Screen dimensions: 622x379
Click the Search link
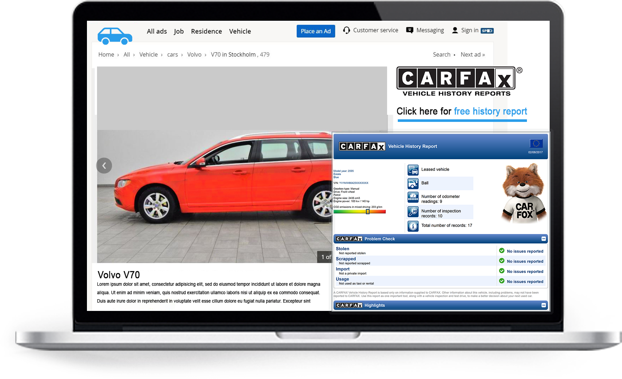coord(442,54)
